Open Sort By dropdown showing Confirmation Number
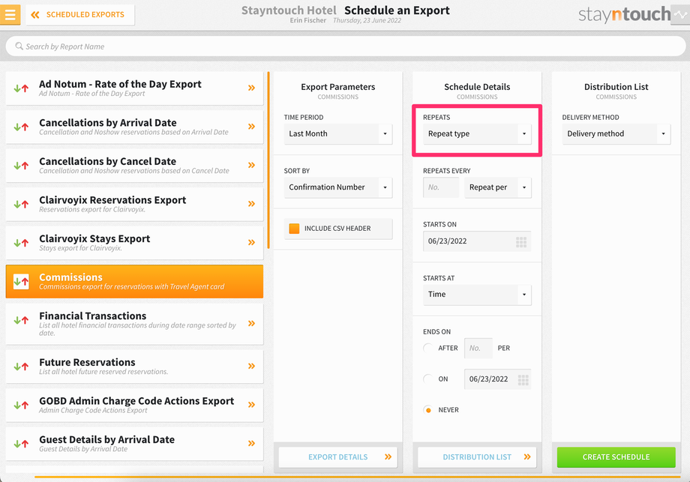This screenshot has width=690, height=482. point(338,187)
